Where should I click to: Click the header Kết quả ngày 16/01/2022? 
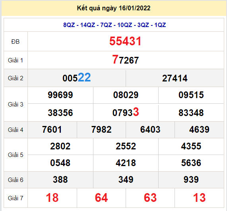click(x=114, y=8)
